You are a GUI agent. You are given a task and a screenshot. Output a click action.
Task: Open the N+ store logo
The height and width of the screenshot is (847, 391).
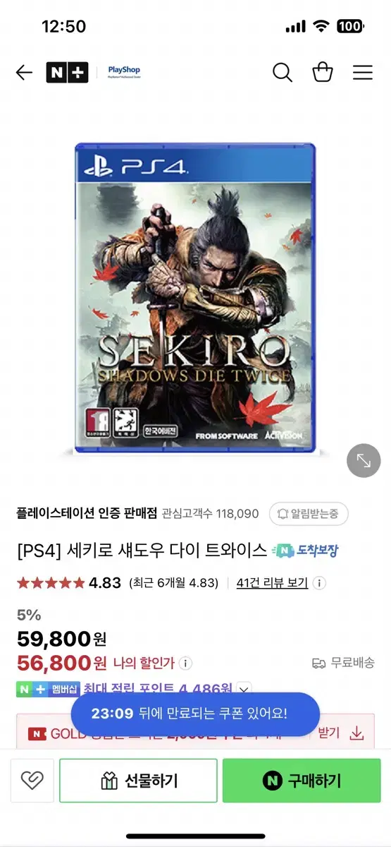tap(67, 73)
